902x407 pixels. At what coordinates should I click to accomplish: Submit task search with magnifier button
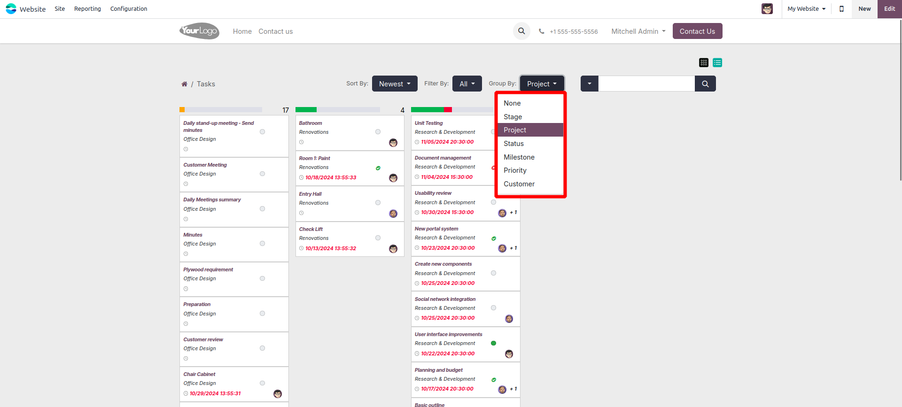705,84
